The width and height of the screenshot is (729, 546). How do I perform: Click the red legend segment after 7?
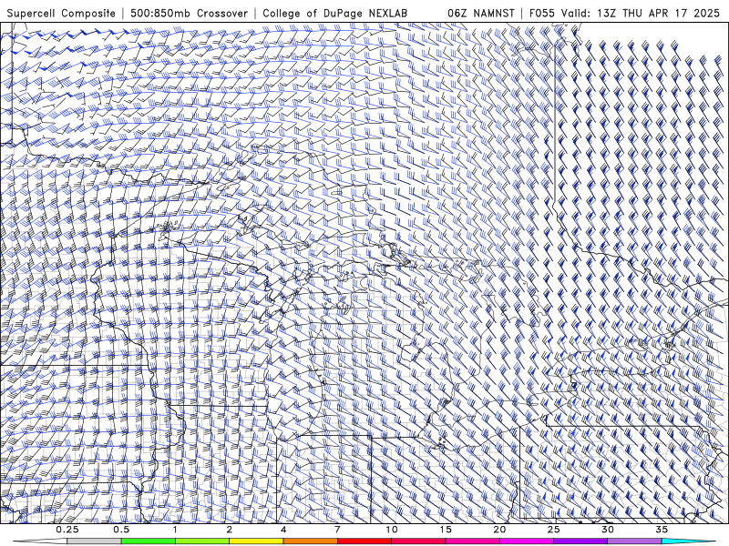(364, 541)
